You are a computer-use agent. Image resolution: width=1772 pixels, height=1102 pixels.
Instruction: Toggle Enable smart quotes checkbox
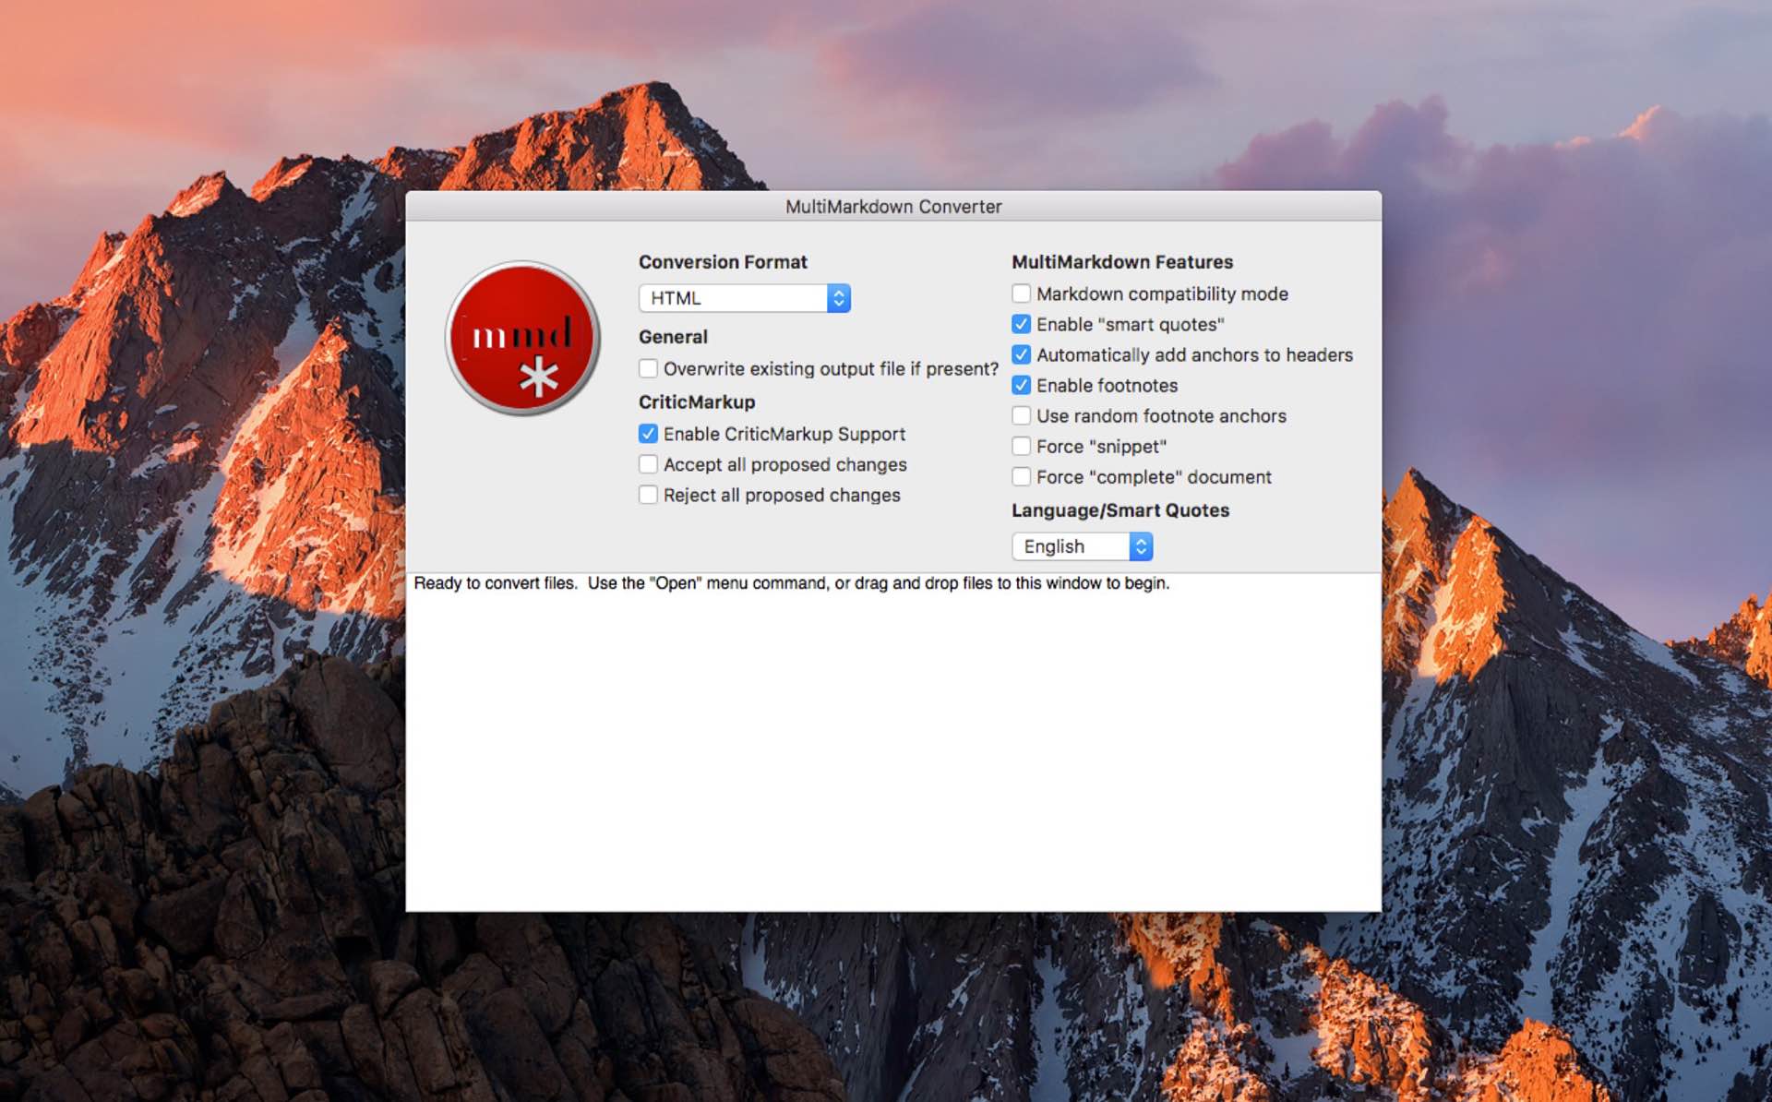coord(1022,324)
